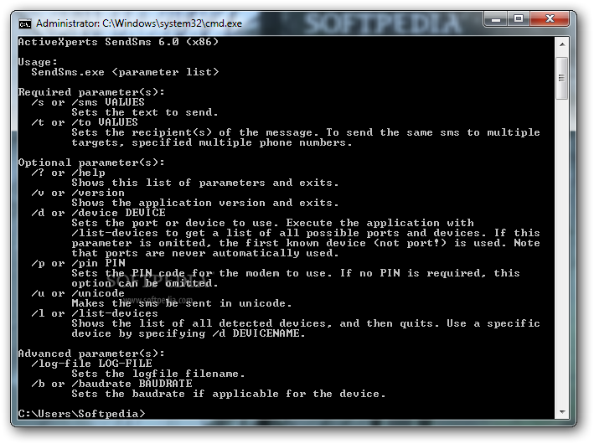594x444 pixels.
Task: Click the 'Optional parameter(s):' heading
Action: (x=91, y=163)
